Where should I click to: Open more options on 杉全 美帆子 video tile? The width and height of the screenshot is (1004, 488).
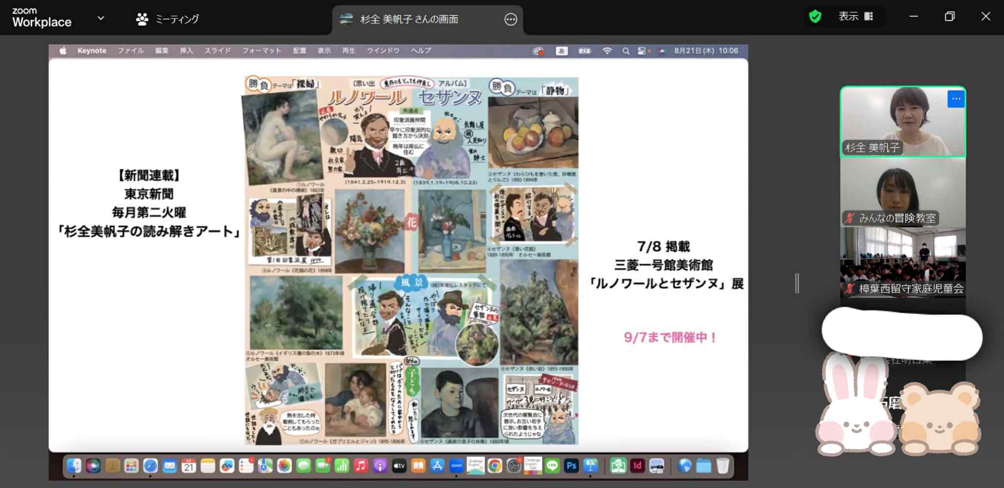[x=956, y=99]
